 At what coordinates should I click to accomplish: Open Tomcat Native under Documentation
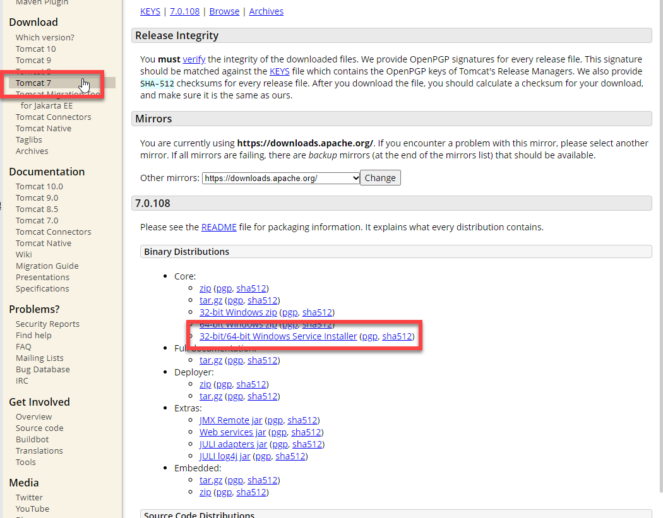[x=43, y=244]
